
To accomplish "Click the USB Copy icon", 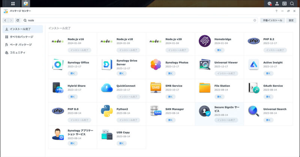I will click(107, 135).
